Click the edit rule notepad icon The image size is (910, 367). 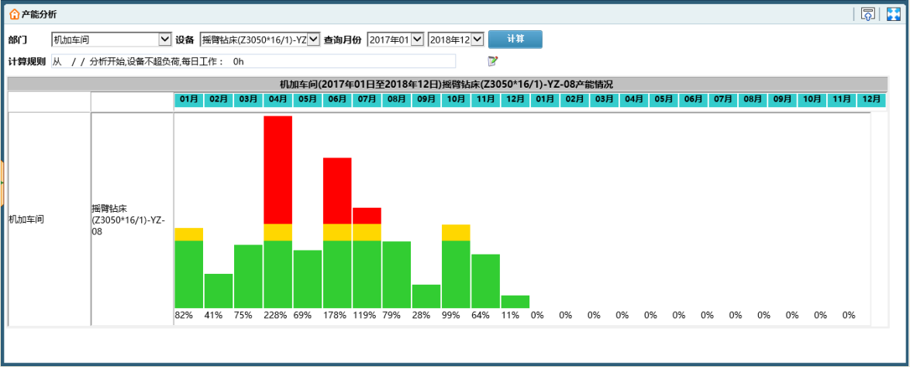click(493, 61)
